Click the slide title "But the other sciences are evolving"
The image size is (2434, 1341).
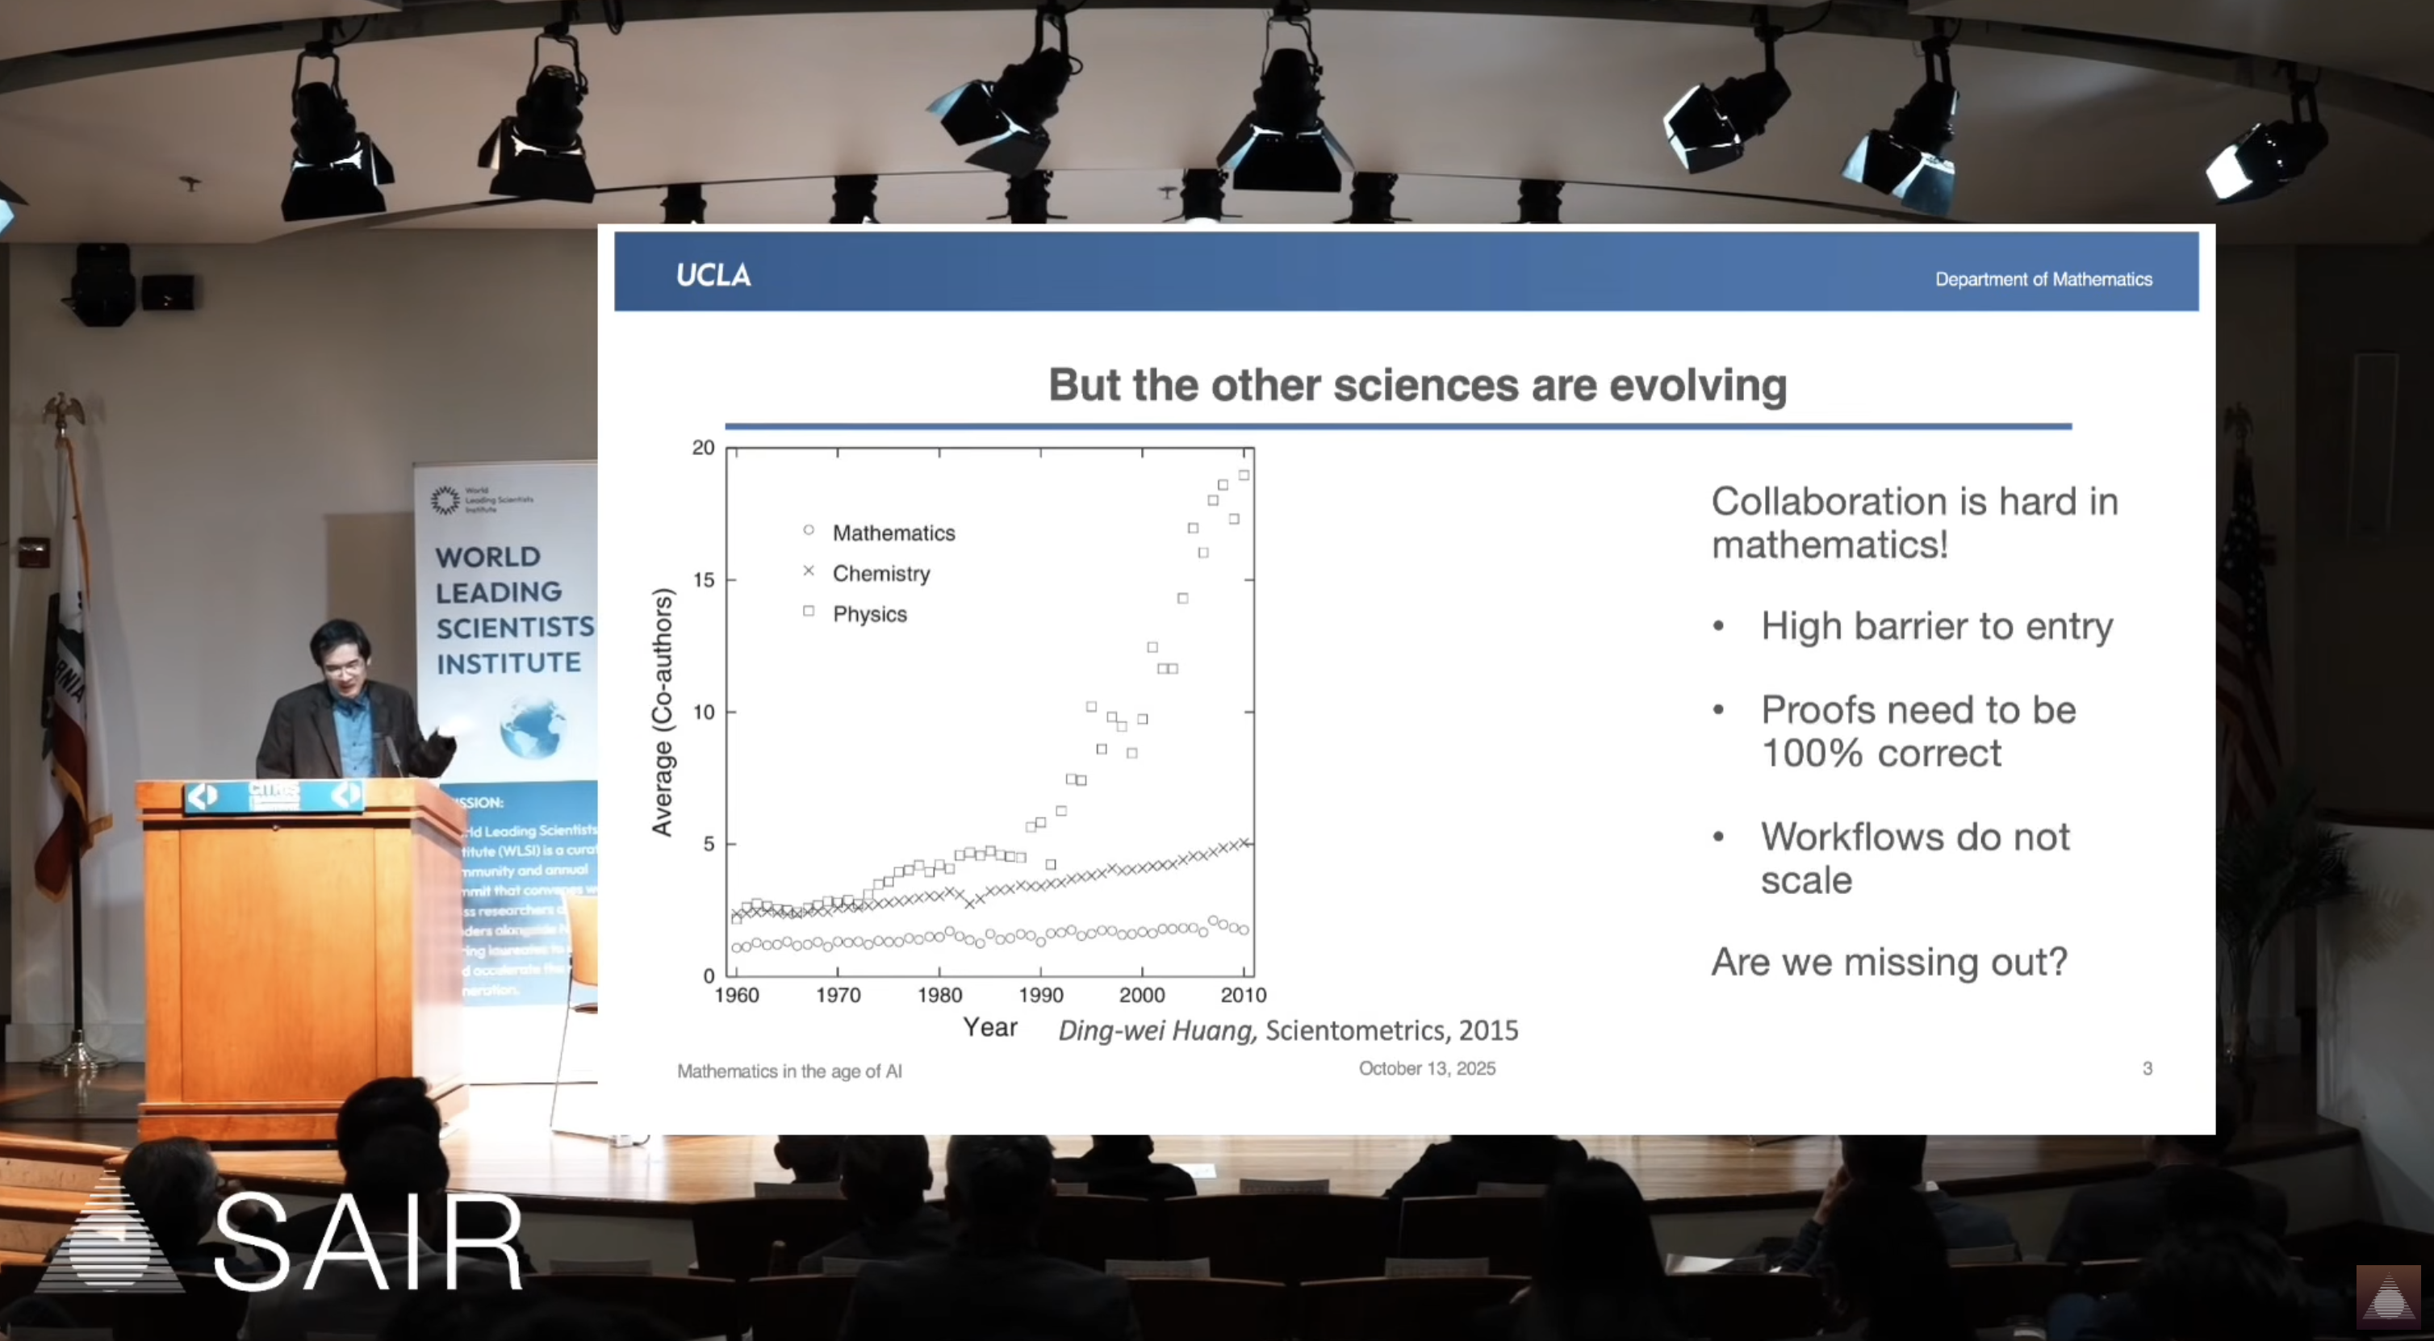click(x=1417, y=386)
